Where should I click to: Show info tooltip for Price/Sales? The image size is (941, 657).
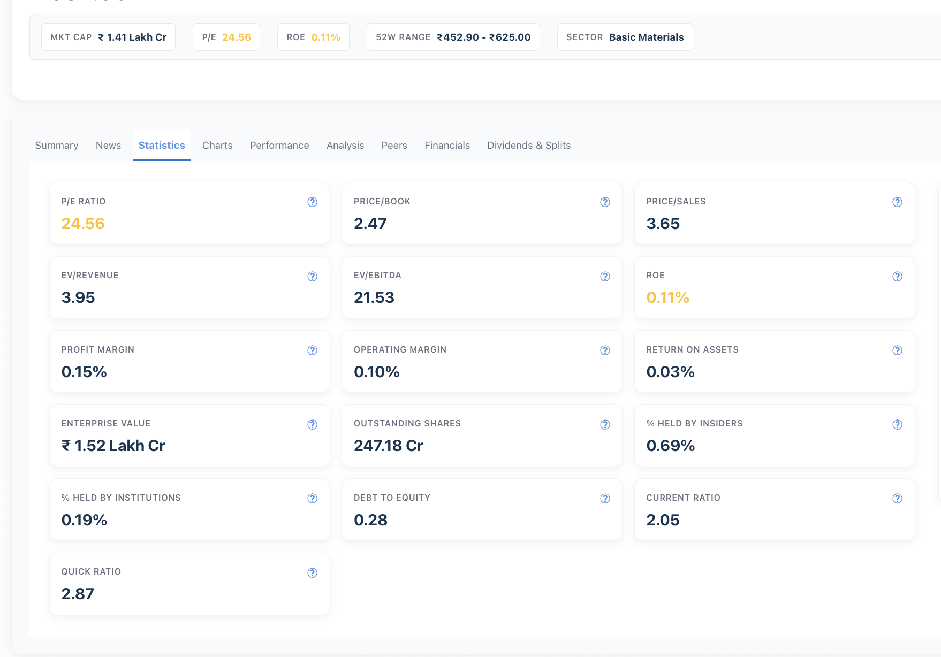(898, 202)
